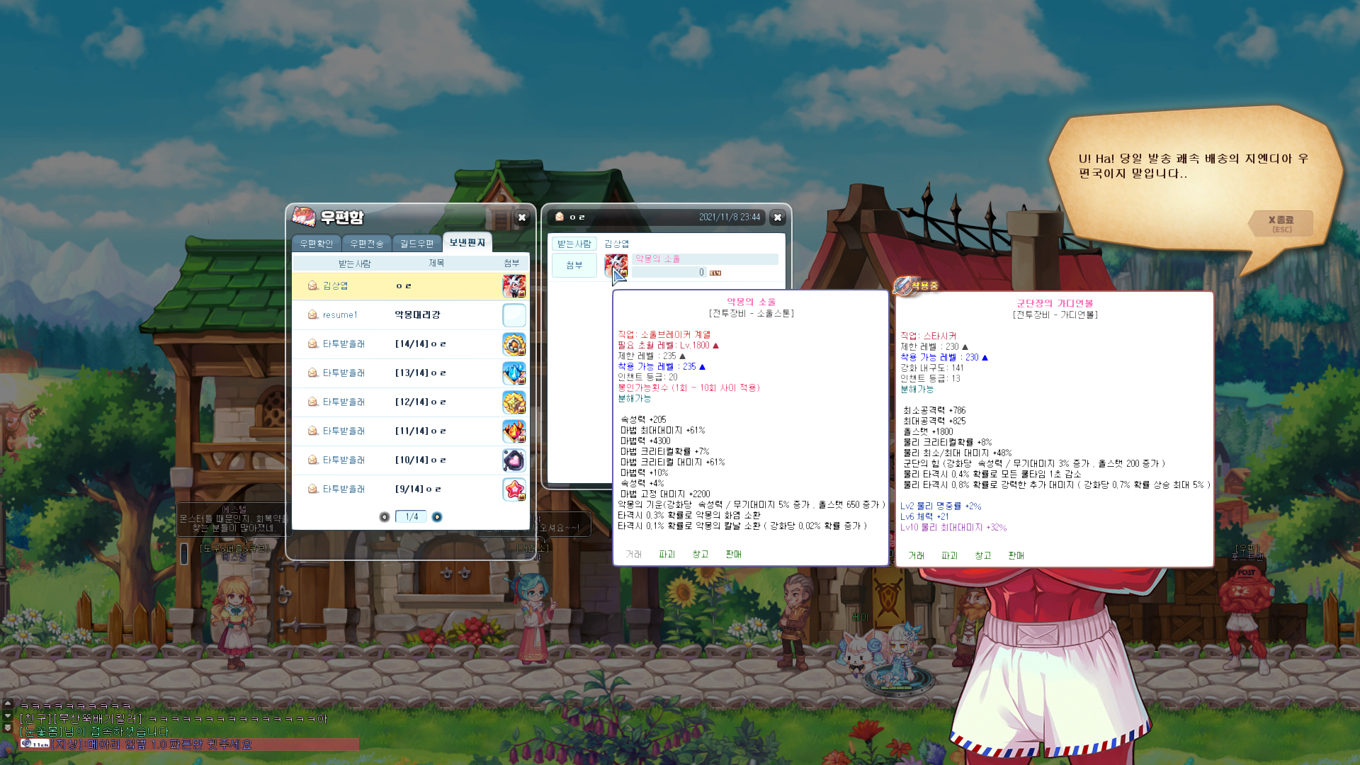The width and height of the screenshot is (1360, 765).
Task: Go to next mailbox page
Action: pyautogui.click(x=437, y=517)
